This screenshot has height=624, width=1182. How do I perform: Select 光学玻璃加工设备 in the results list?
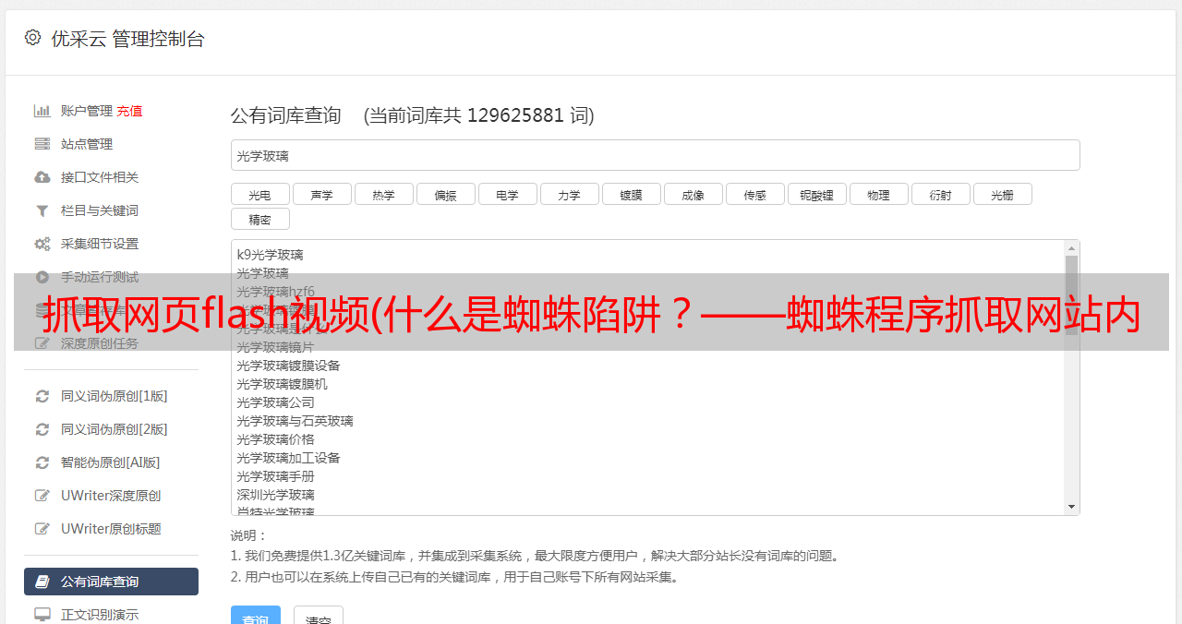click(288, 458)
